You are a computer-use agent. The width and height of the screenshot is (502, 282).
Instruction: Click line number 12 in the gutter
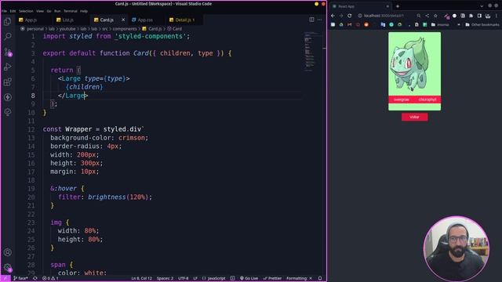31,129
